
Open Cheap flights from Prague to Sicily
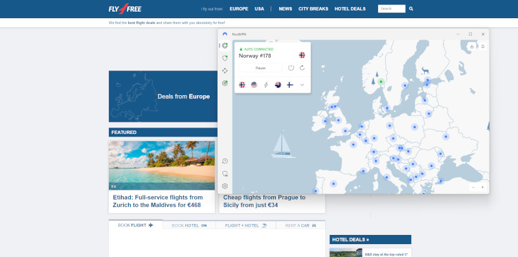point(264,201)
